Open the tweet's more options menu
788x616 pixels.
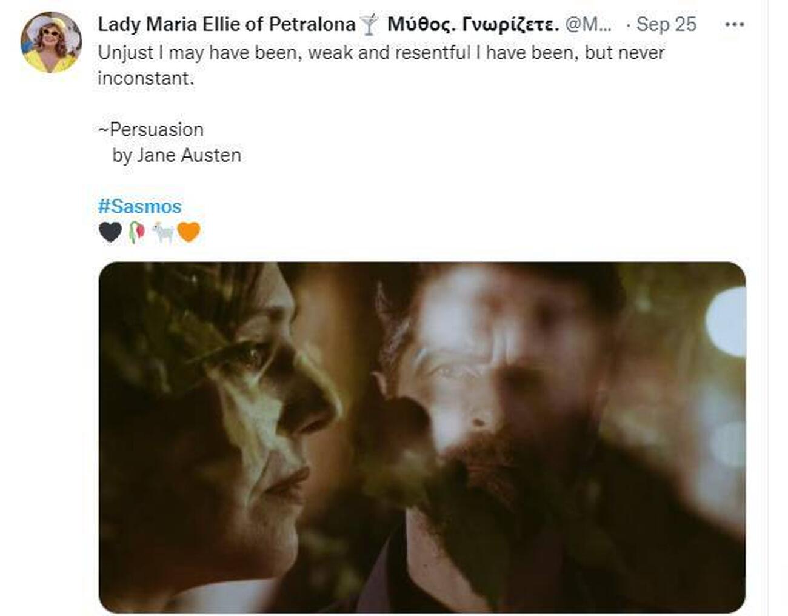coord(733,24)
